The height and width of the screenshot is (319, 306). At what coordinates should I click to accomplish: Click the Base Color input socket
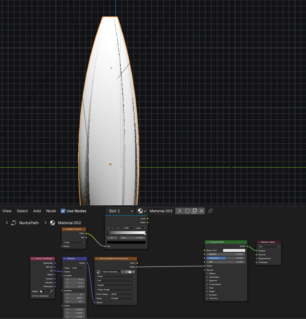(205, 250)
